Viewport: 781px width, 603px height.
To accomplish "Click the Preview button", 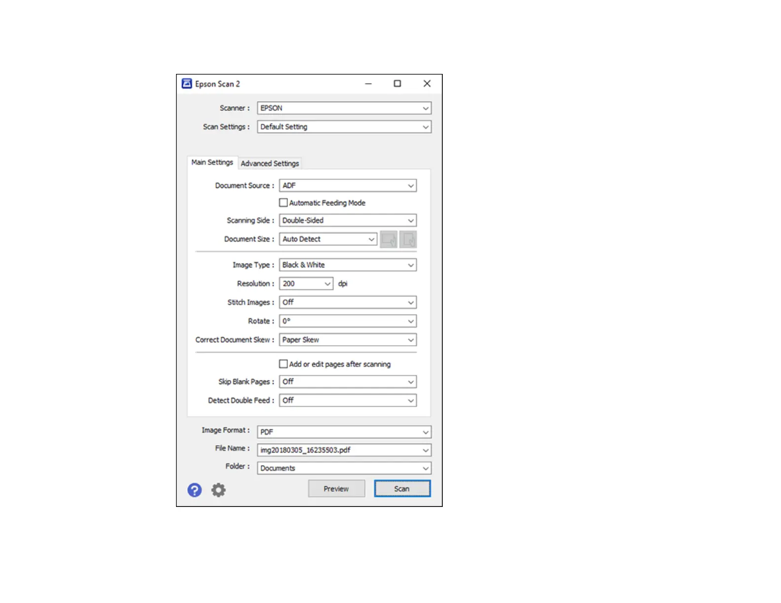I will (x=337, y=489).
